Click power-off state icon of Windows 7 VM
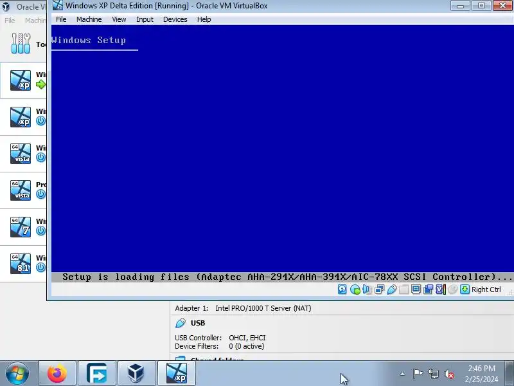 click(x=40, y=231)
